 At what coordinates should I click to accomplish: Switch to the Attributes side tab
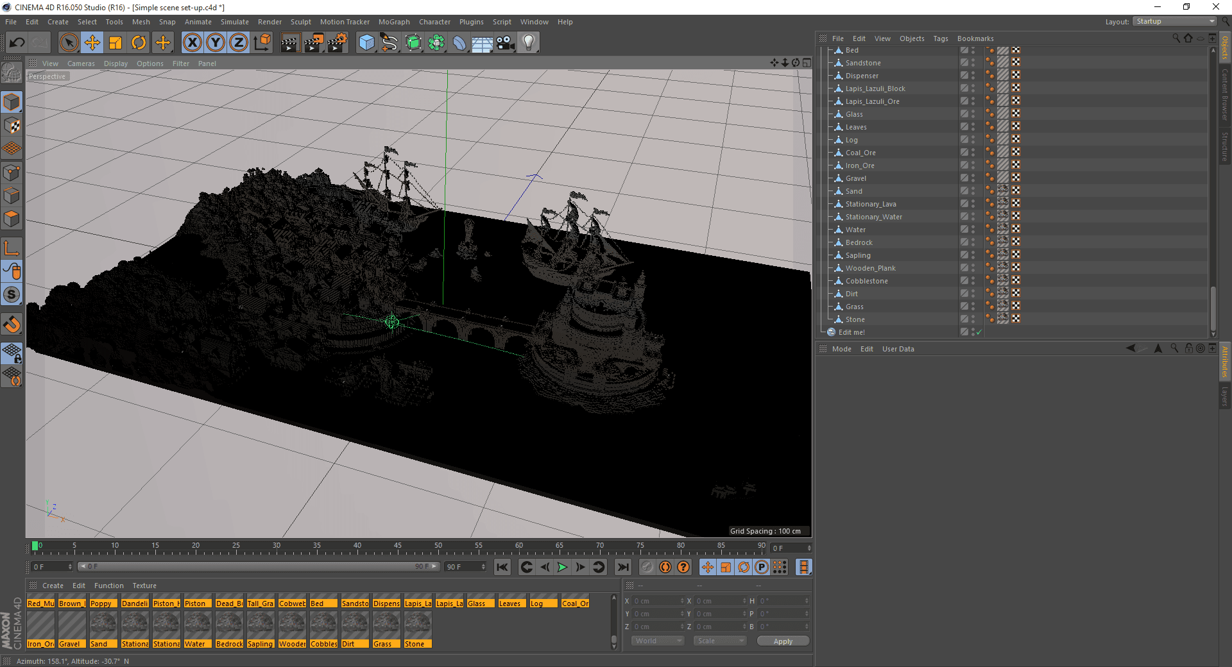tap(1225, 362)
